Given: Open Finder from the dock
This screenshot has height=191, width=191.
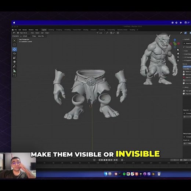Looking at the screenshot, I should coord(105,174).
